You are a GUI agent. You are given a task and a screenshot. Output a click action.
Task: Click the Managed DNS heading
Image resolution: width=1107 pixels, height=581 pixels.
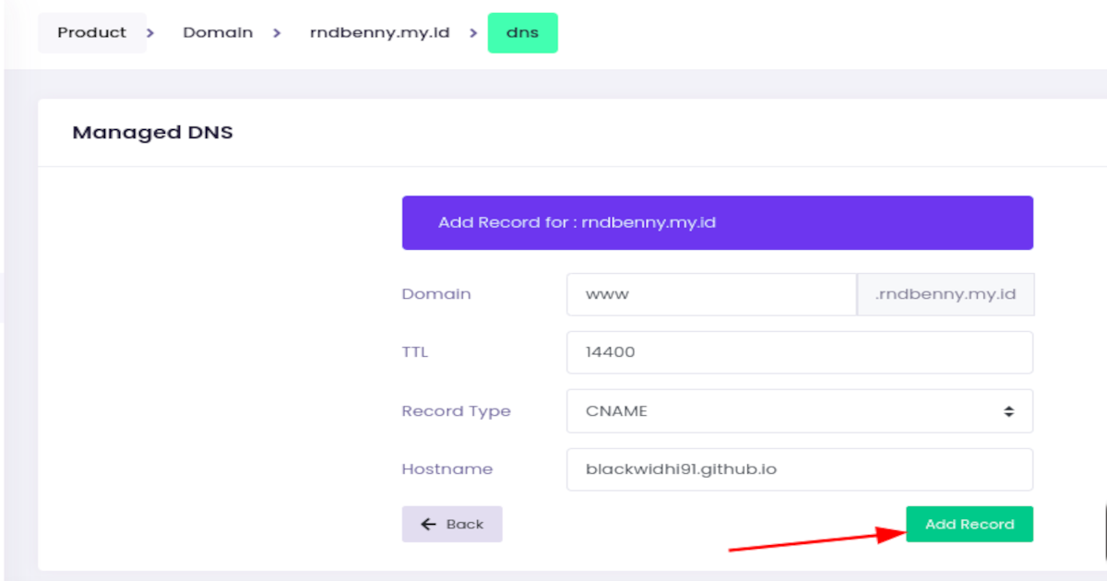point(152,132)
